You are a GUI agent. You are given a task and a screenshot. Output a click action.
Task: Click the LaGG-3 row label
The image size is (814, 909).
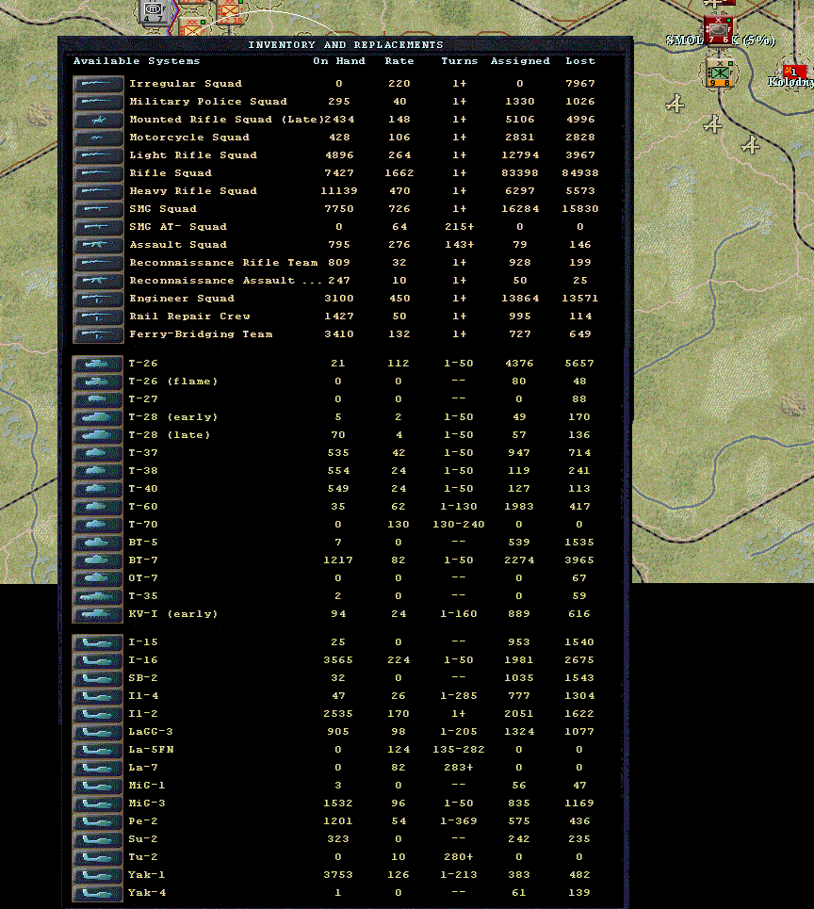(150, 732)
